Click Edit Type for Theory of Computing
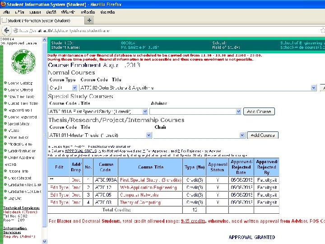325x244 pixels. [x=59, y=202]
